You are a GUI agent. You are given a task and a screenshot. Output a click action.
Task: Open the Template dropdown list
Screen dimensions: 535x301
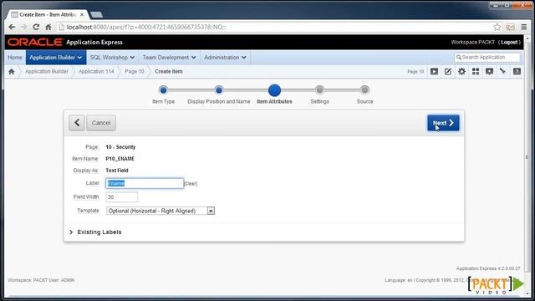click(160, 211)
